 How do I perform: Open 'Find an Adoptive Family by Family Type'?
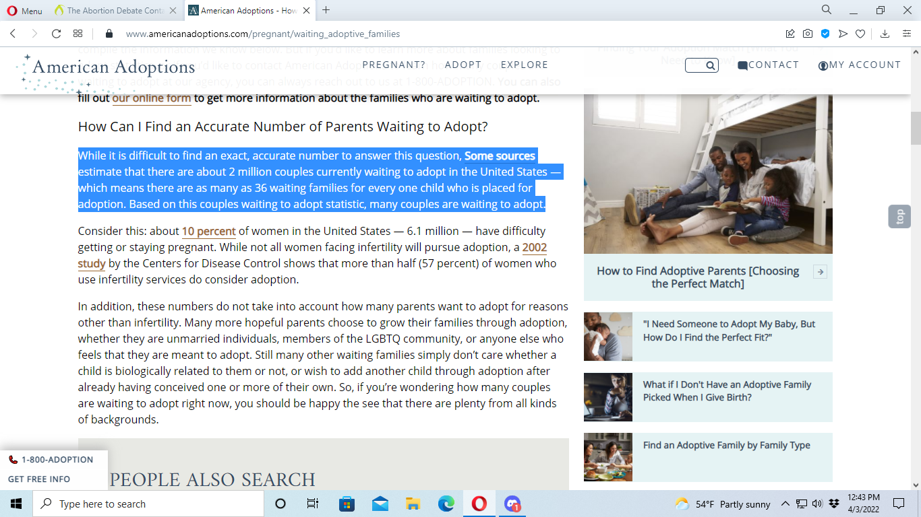(x=727, y=445)
